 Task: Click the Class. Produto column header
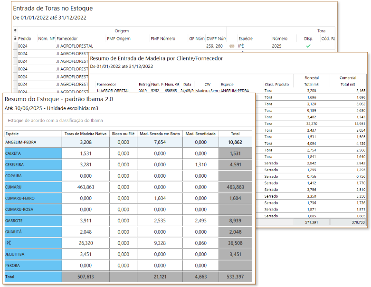pyautogui.click(x=276, y=84)
